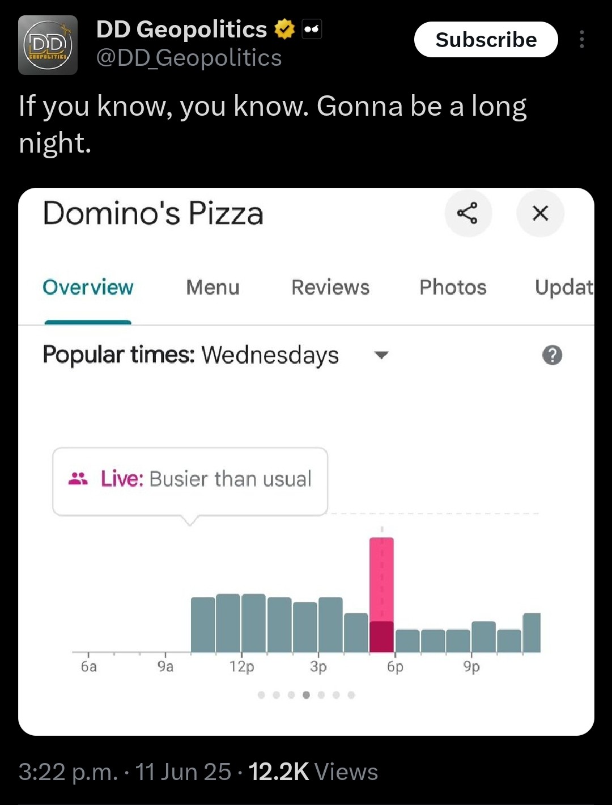Open the DD Geopolitics profile avatar
Viewport: 612px width, 805px height.
pyautogui.click(x=48, y=45)
